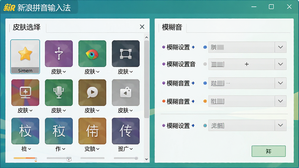Click the green confirm button in 模糊音 panel
Viewport: 299px width, 168px height.
coord(269,151)
